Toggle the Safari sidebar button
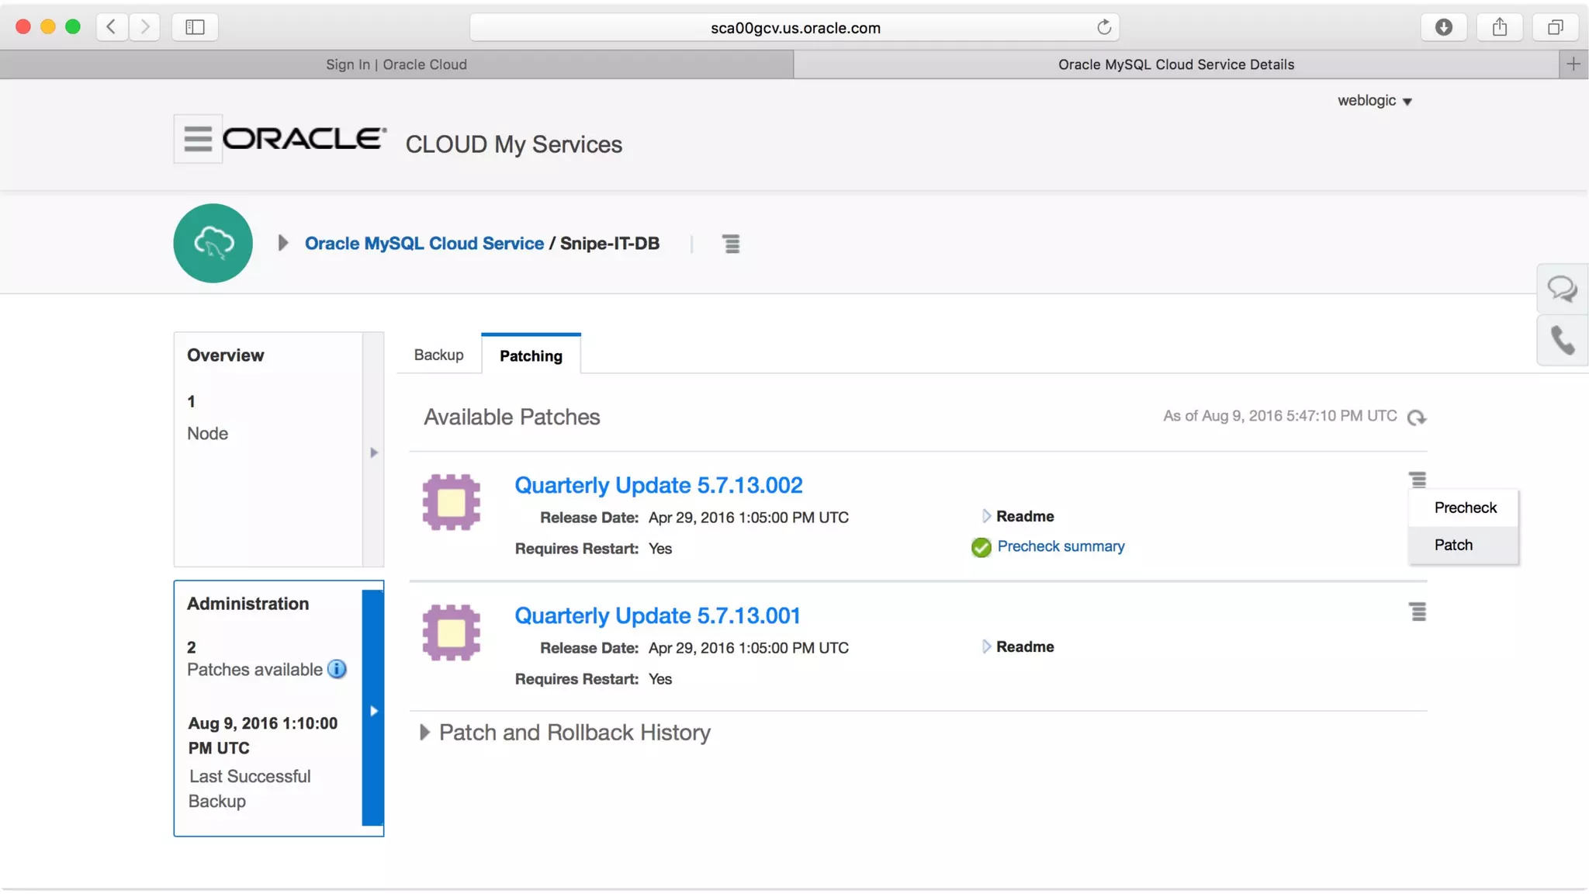 point(195,28)
